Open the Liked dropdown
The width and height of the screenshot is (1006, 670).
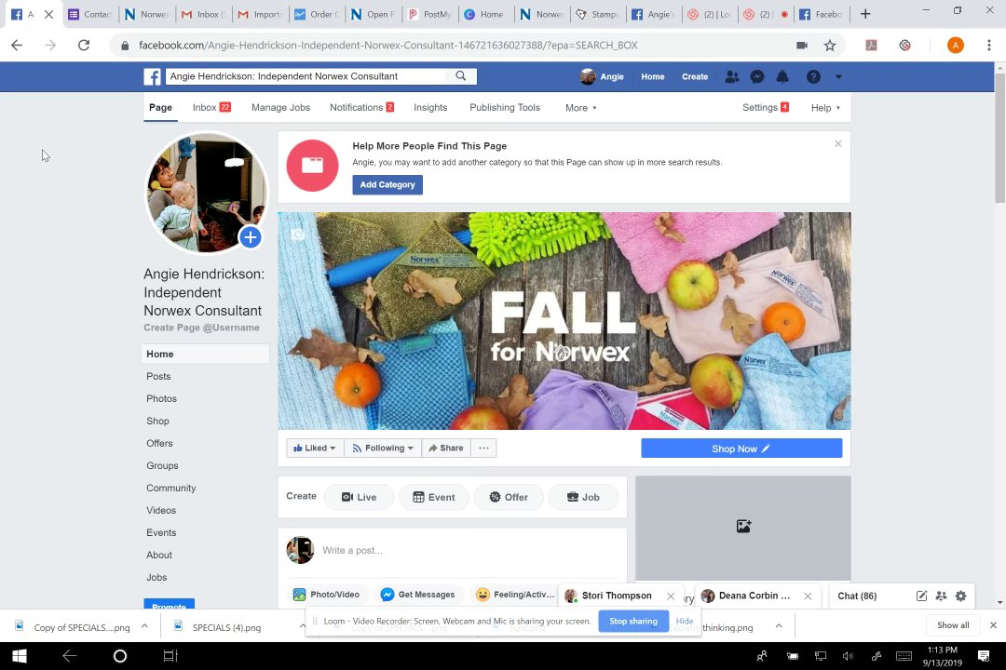(x=315, y=449)
